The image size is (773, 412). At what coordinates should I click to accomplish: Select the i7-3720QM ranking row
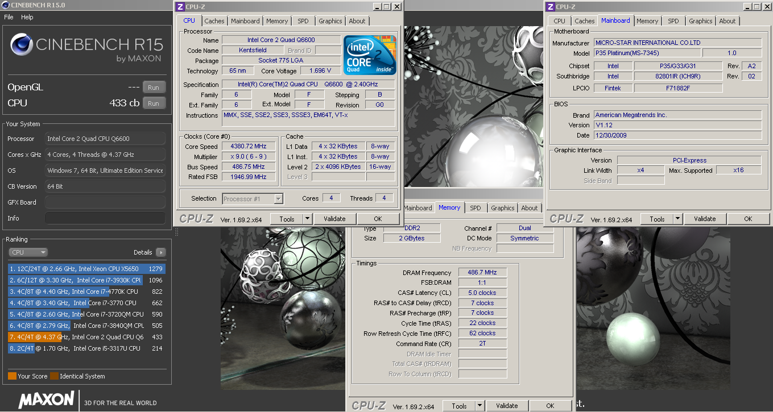point(86,314)
